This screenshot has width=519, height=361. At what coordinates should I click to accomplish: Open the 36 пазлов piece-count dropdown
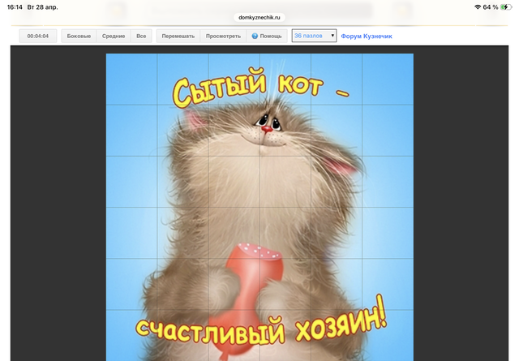[x=314, y=36]
